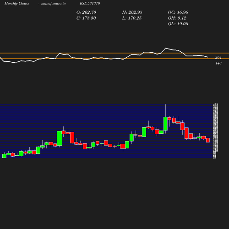229x229 pixels.
Task: Click the 'munafasutra.in' site label
Action: click(x=53, y=3)
